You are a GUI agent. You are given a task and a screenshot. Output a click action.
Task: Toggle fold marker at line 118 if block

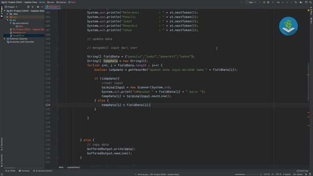point(58,79)
